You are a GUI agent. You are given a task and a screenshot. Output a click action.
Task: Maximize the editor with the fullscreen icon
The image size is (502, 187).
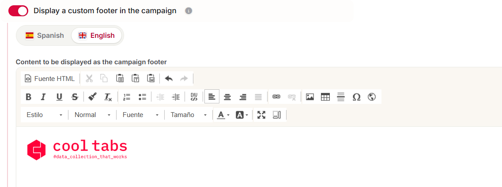pyautogui.click(x=261, y=115)
